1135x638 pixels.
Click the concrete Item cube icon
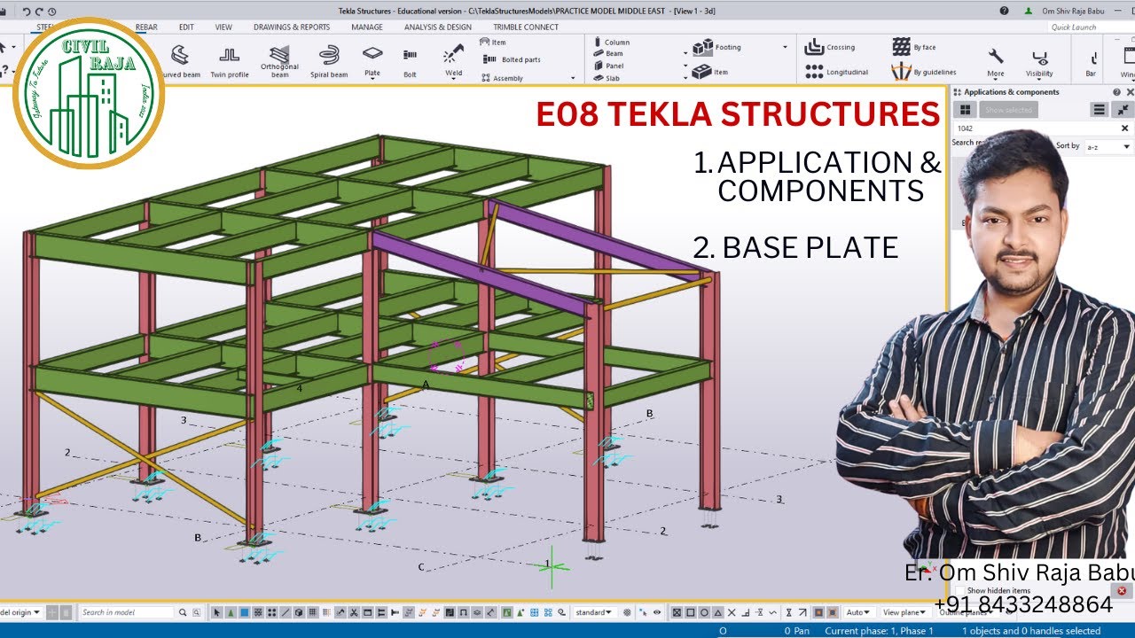(701, 72)
